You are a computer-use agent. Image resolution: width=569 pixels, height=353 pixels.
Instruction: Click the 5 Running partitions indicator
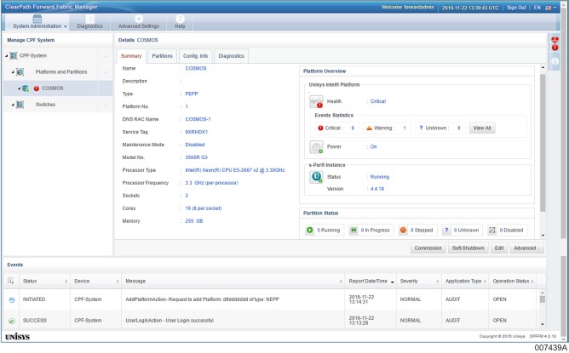[x=323, y=230]
